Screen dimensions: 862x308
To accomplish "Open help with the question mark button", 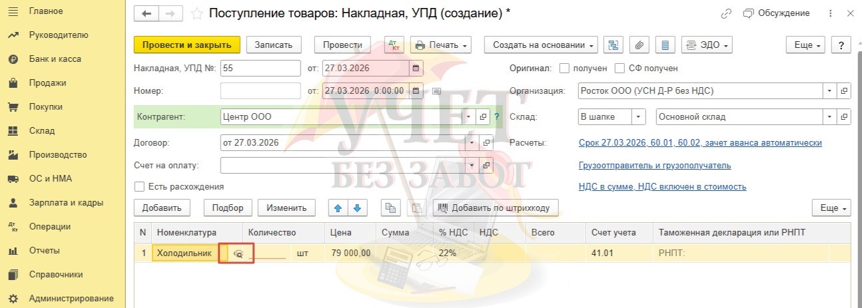I will point(841,45).
